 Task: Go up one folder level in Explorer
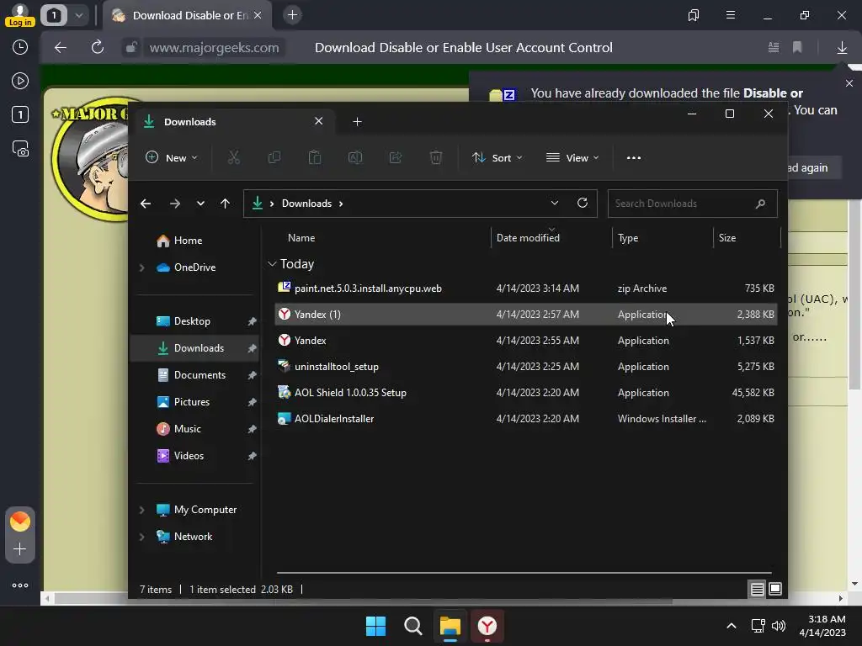click(x=225, y=204)
